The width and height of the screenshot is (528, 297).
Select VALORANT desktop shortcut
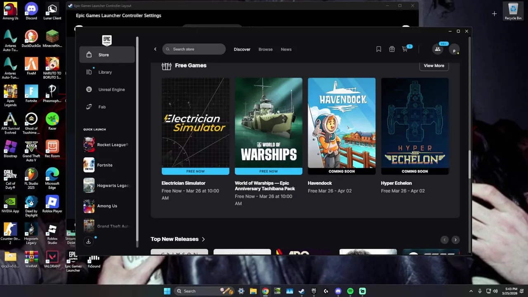[52, 260]
